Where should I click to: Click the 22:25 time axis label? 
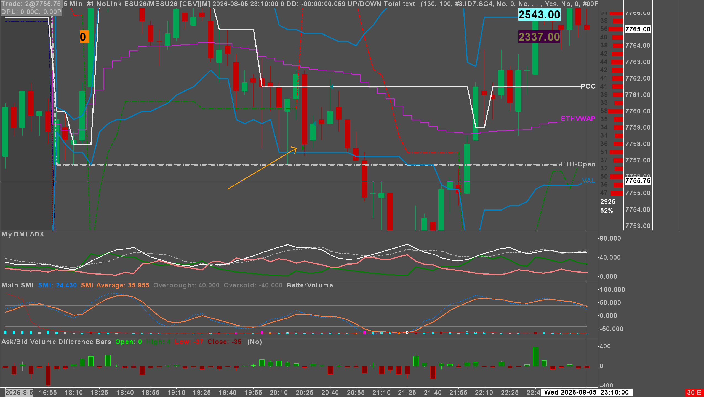point(510,392)
